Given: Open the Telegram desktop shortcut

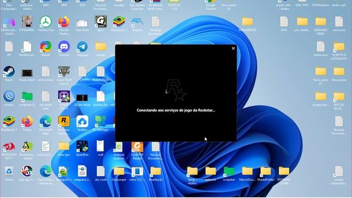Looking at the screenshot, I should pyautogui.click(x=82, y=47).
